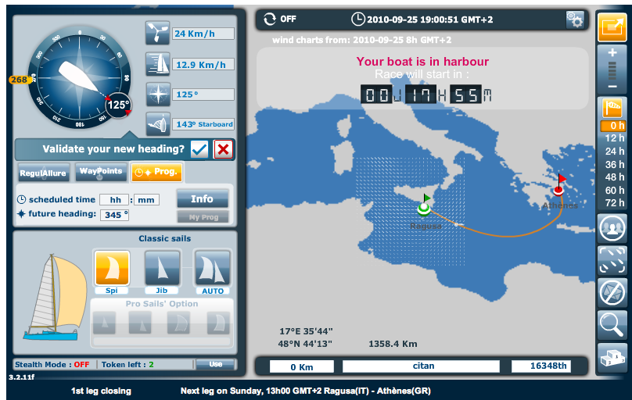Image resolution: width=632 pixels, height=400 pixels.
Task: Switch to the WayPoints tab
Action: click(x=100, y=172)
